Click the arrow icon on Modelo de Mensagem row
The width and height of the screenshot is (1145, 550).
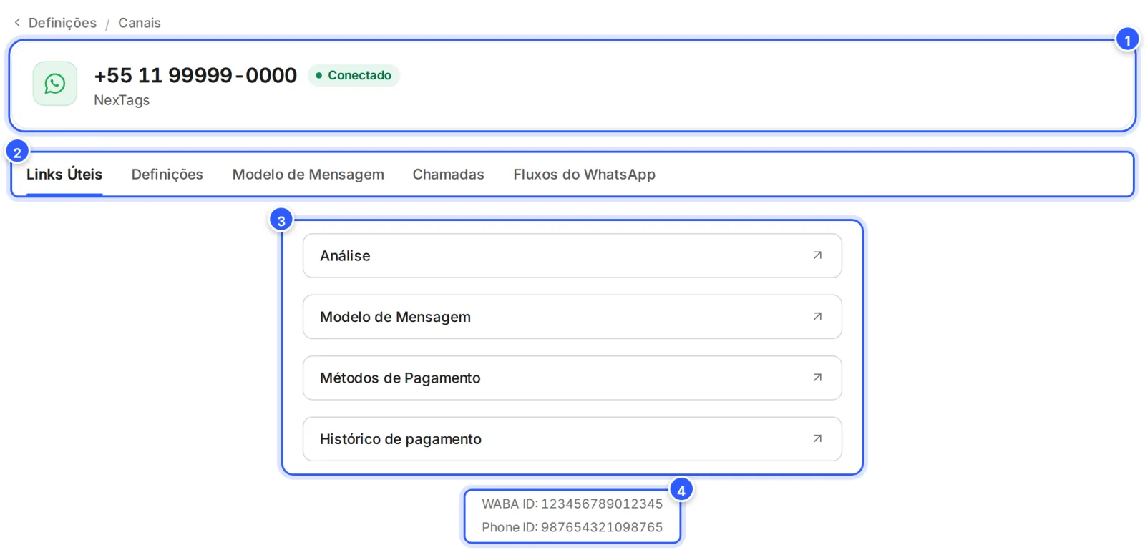(x=817, y=316)
